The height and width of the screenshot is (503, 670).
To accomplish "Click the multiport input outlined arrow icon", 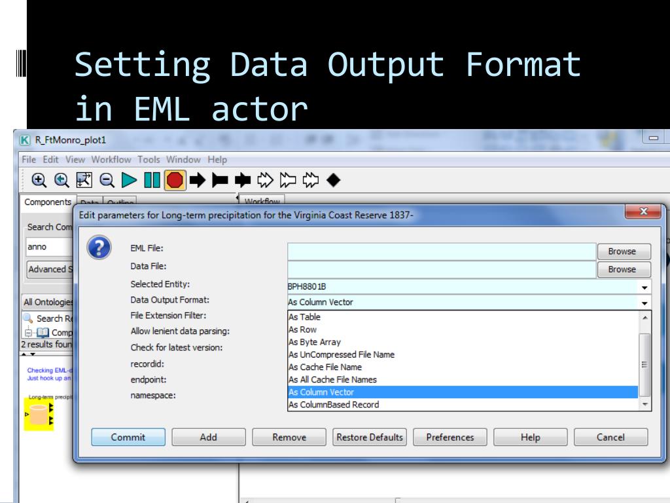I will click(266, 180).
